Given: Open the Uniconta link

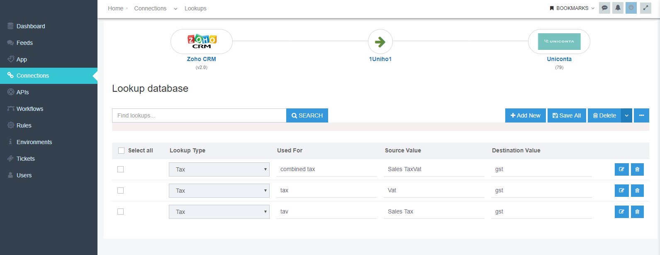Looking at the screenshot, I should [x=559, y=59].
